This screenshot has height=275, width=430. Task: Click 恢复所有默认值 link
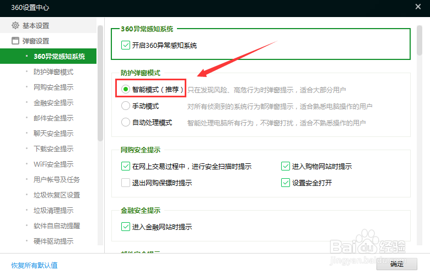[x=34, y=265]
